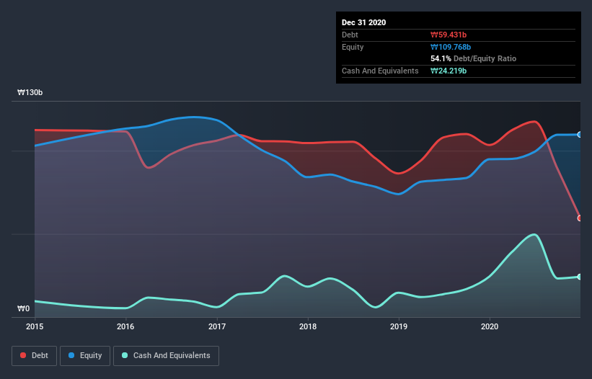Click the Dec 31 2020 tooltip date

point(364,22)
